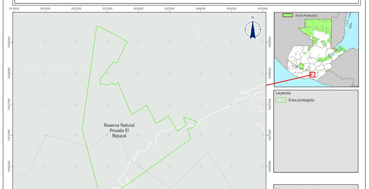Click the 503500 coordinate label on top axis
The width and height of the screenshot is (369, 189).
169,9
